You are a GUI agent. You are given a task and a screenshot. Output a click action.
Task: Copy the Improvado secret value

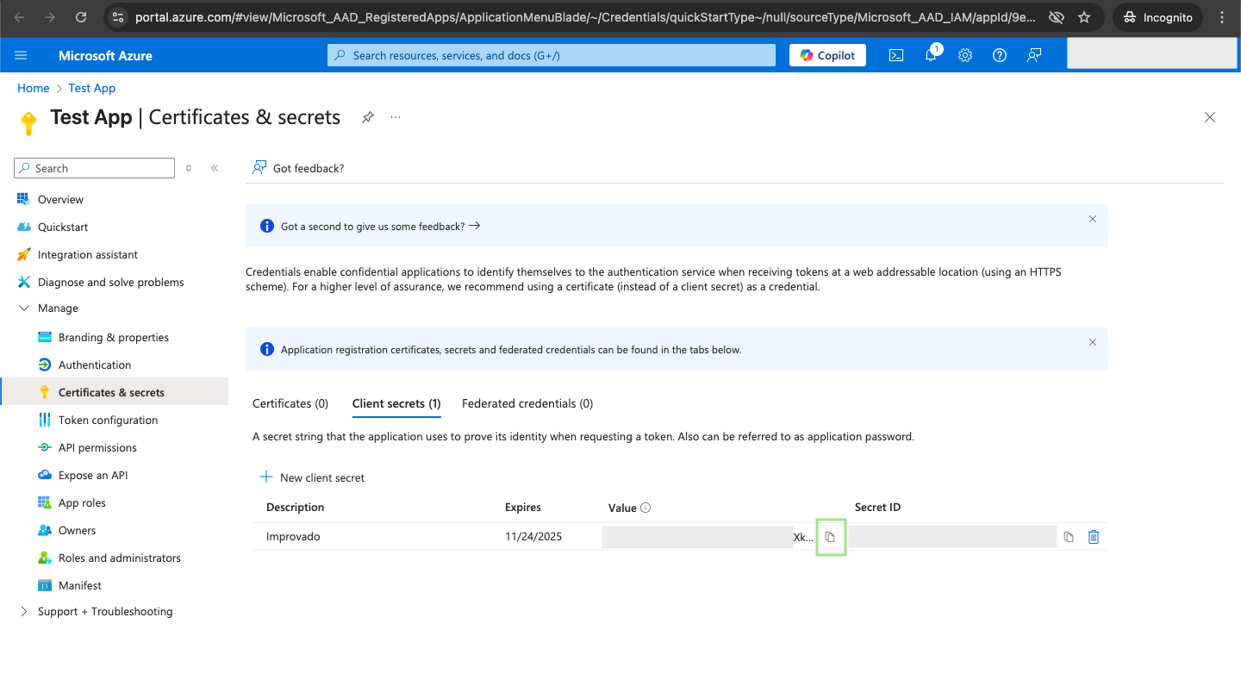point(830,537)
